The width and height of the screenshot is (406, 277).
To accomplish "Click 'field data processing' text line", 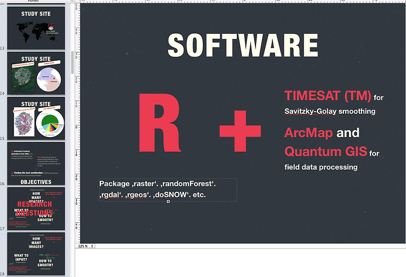I will coord(321,167).
